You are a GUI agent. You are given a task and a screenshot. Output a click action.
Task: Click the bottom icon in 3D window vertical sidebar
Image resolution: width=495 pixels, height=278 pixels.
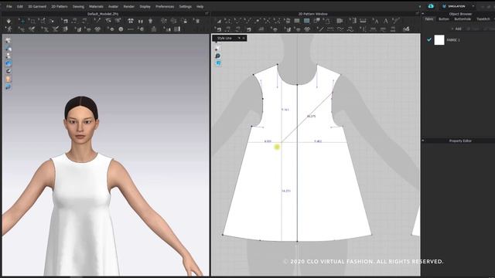(9, 86)
